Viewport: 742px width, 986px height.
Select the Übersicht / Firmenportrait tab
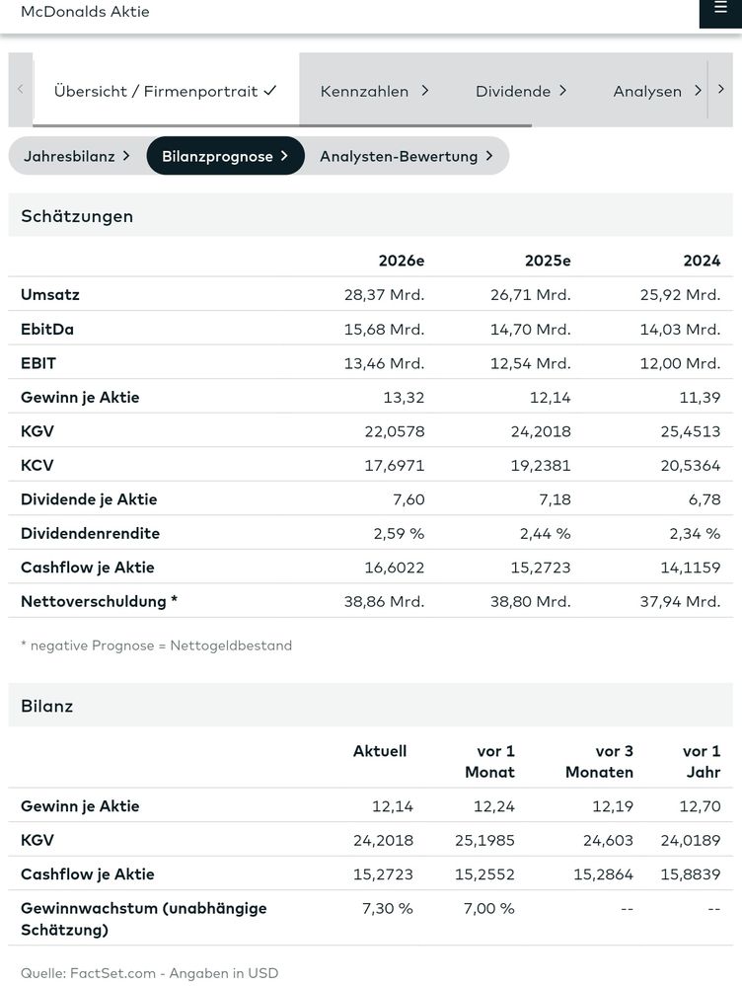click(166, 91)
